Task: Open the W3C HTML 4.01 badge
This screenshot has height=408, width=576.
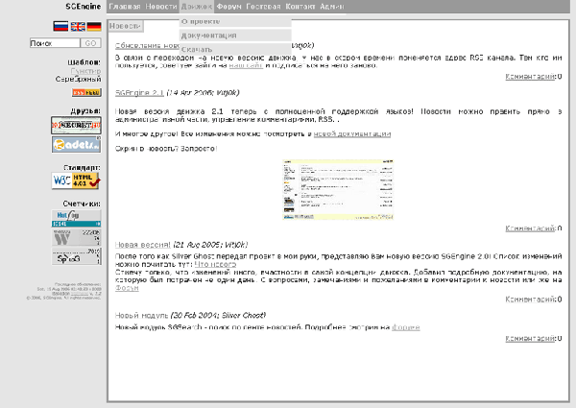Action: [76, 180]
